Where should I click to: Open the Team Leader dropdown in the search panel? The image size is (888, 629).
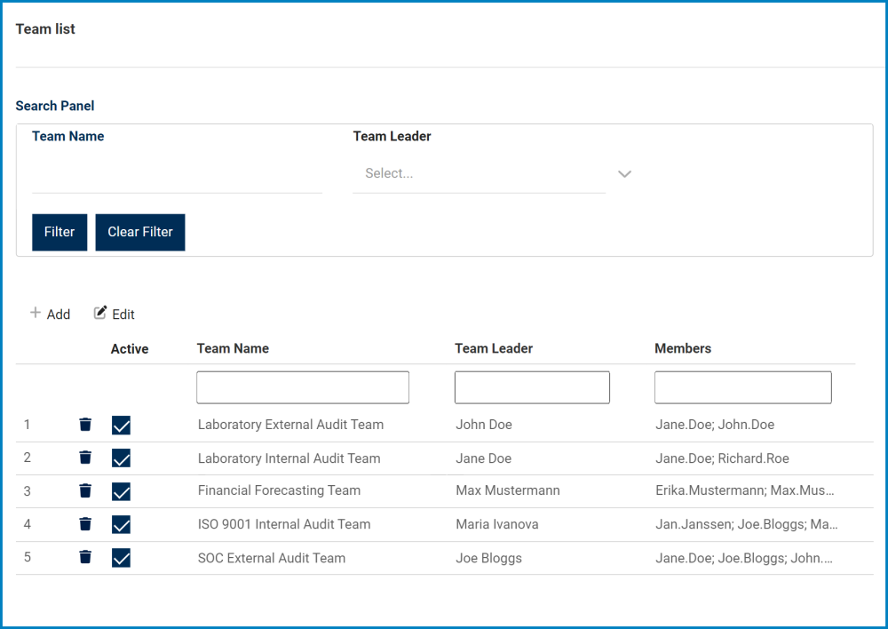point(480,173)
